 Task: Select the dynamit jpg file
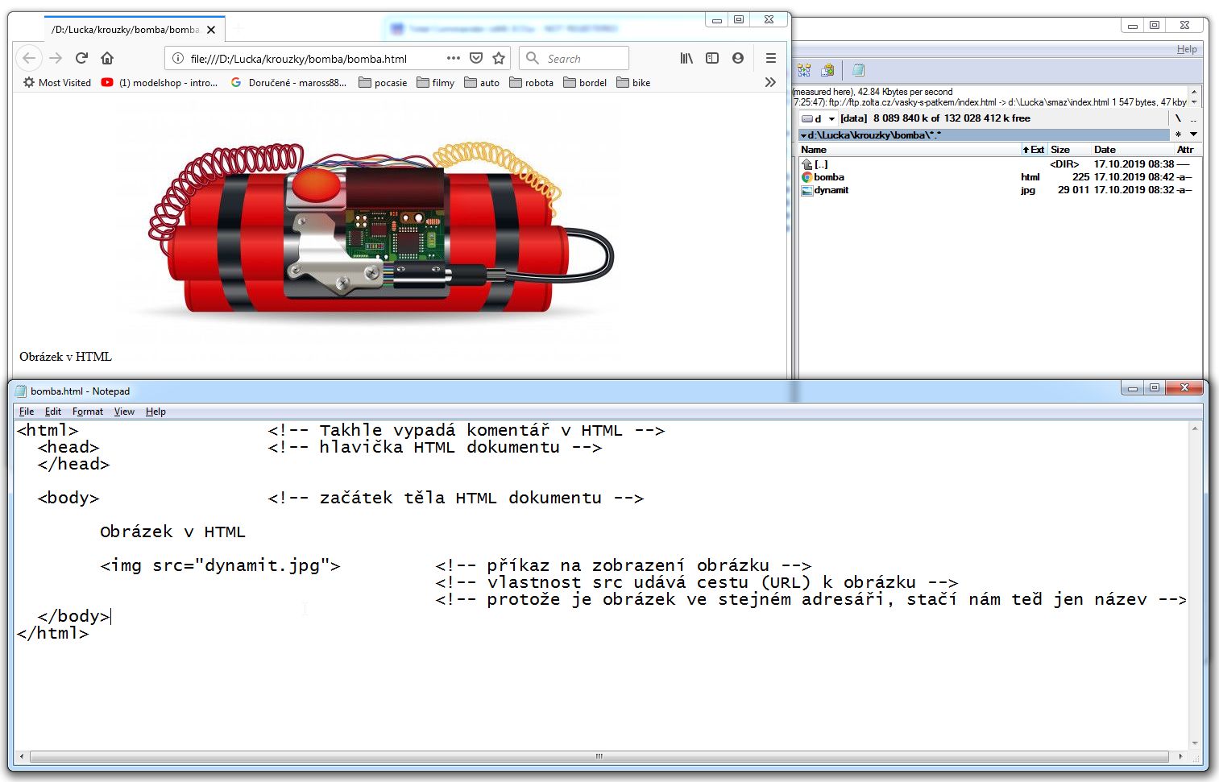[x=831, y=190]
